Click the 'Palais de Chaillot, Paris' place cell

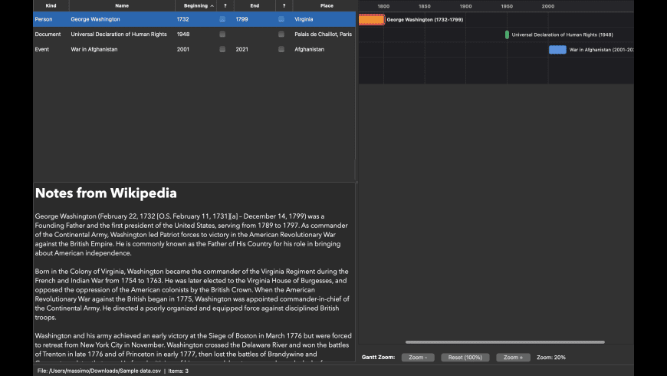(x=324, y=34)
